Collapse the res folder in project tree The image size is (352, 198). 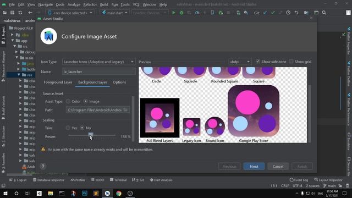[19, 75]
